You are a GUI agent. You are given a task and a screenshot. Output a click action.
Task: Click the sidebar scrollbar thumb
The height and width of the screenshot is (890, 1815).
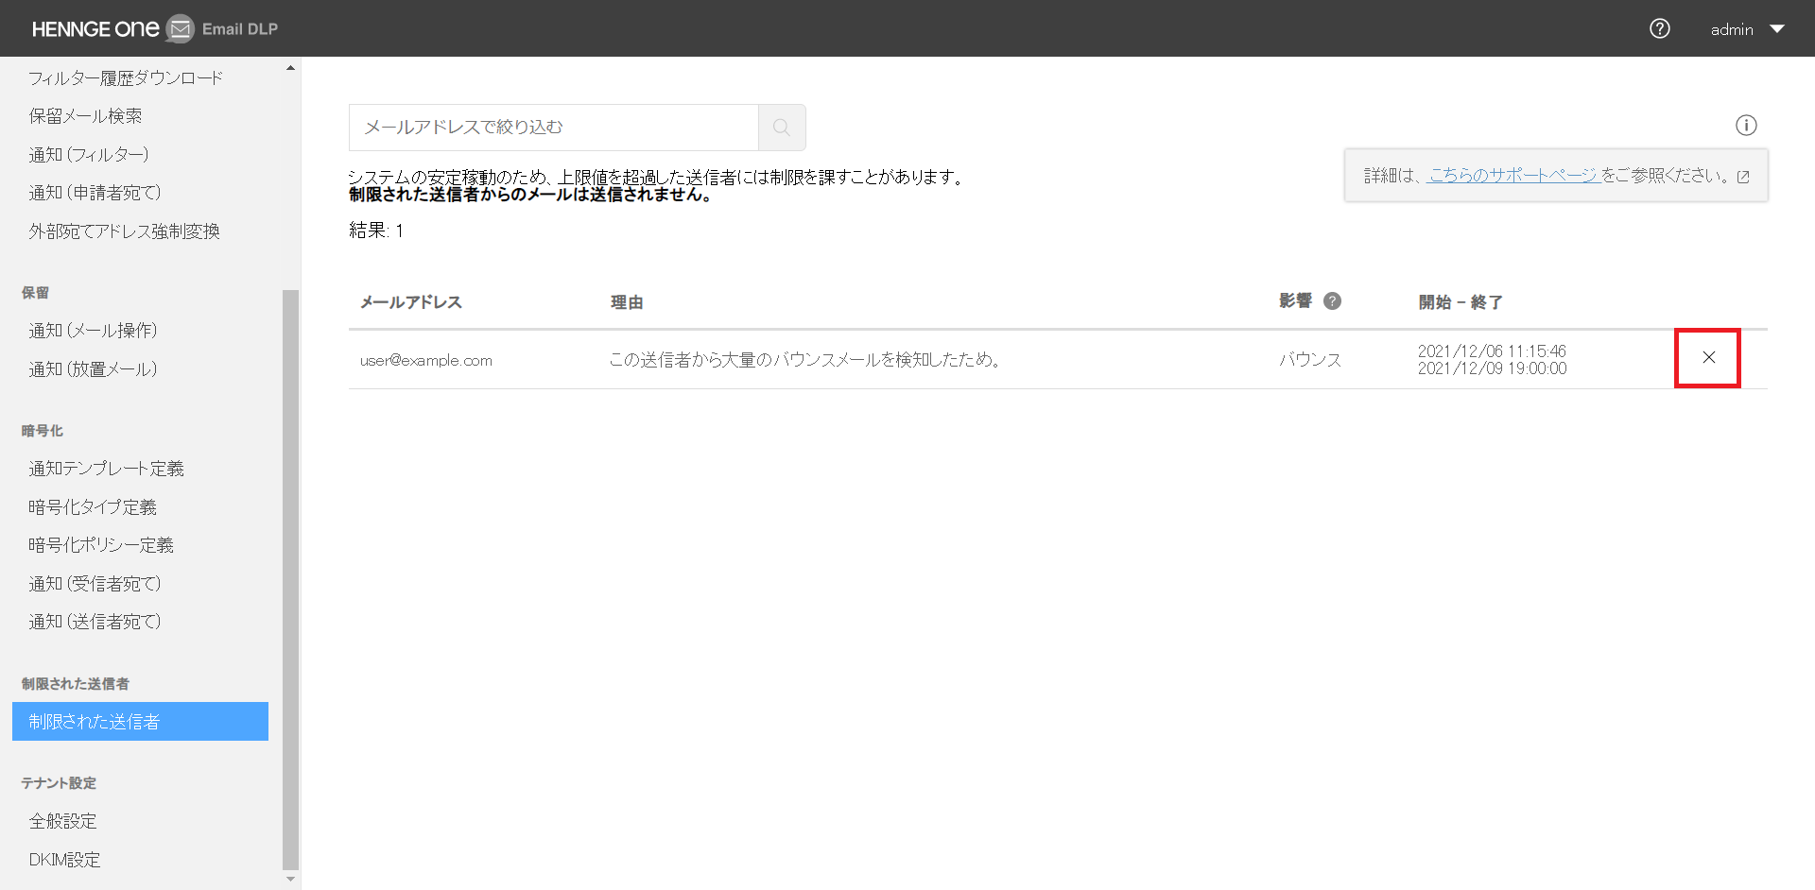290,579
